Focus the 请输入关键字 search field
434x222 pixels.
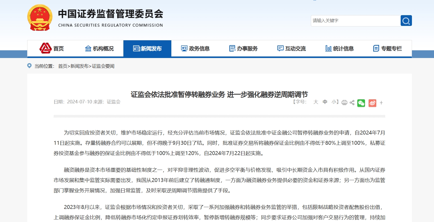coord(356,21)
